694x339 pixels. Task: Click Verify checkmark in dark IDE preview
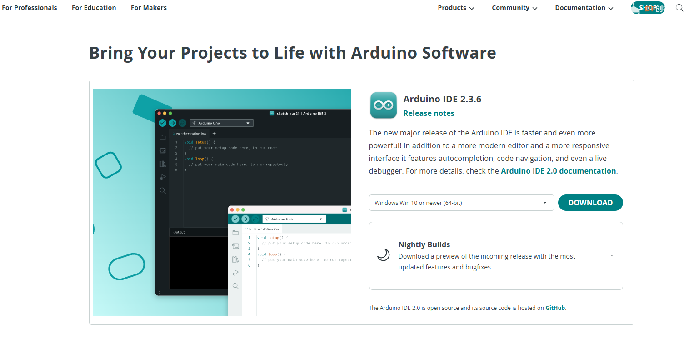162,123
